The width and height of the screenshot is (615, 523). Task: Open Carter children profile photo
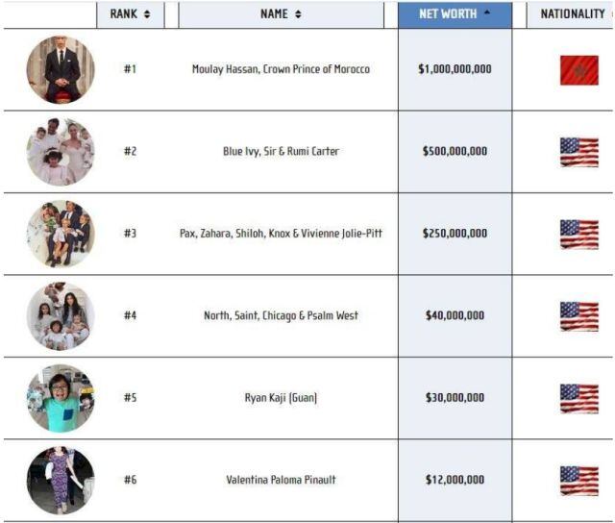click(x=61, y=152)
